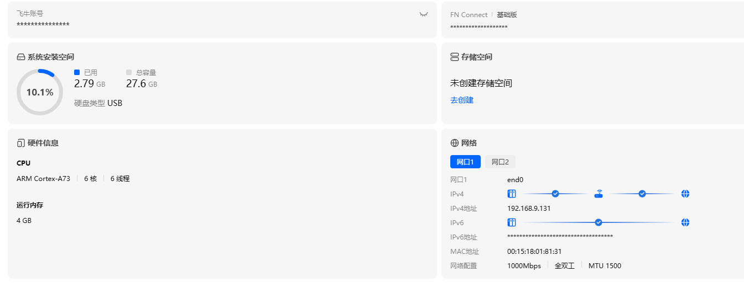
Task: Click the gray 总容量 legend swatch
Action: [129, 72]
